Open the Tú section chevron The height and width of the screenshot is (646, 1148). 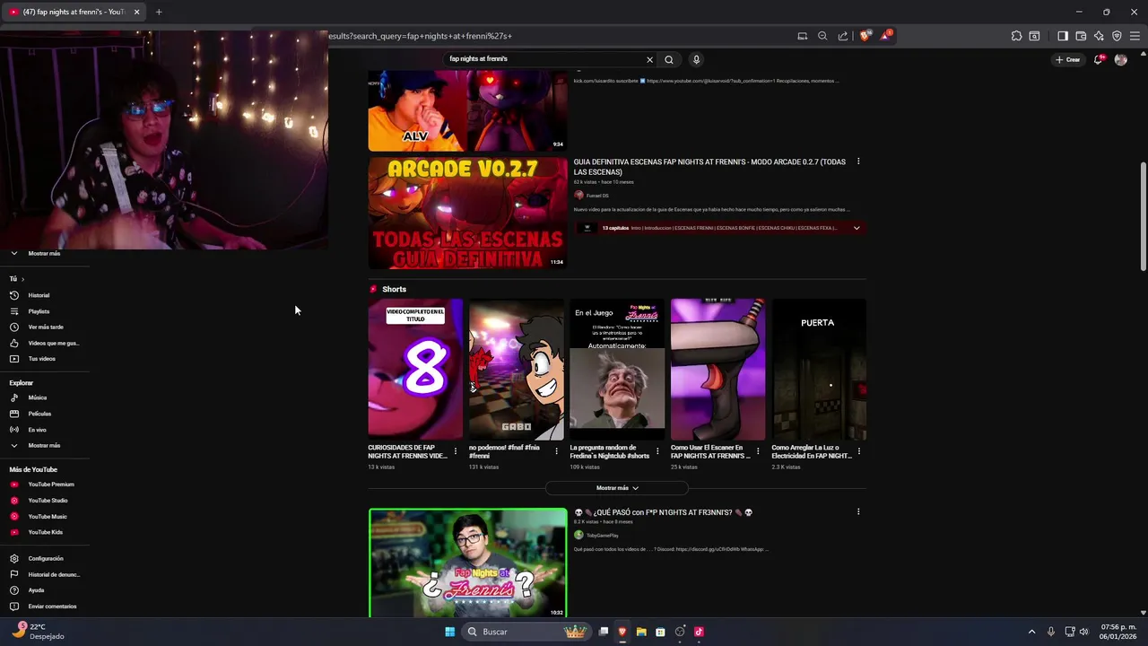pyautogui.click(x=22, y=279)
